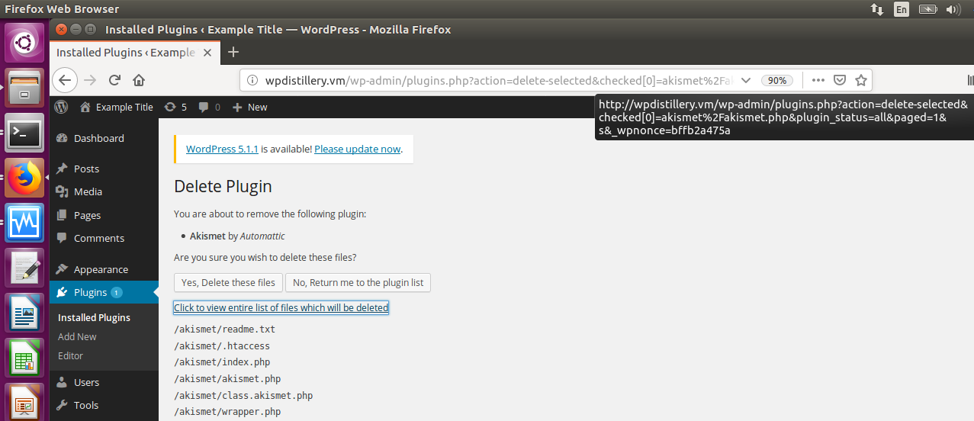The width and height of the screenshot is (974, 421).
Task: Open Tools in the sidebar
Action: click(104, 405)
